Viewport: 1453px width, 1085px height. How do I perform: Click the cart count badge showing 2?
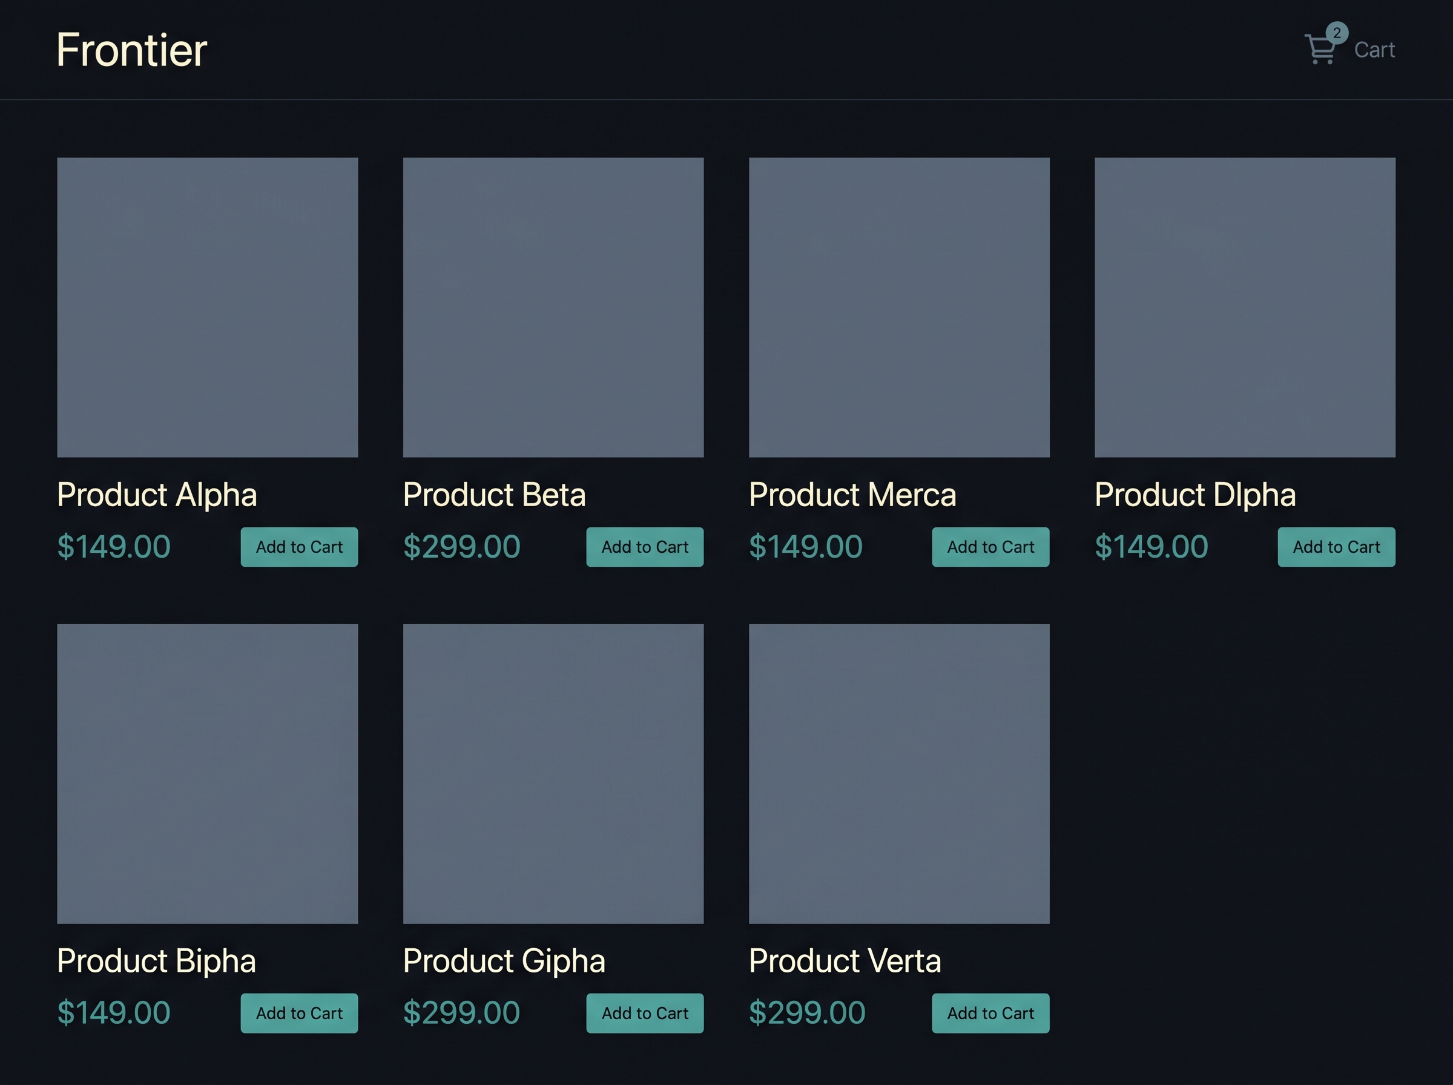[1337, 33]
